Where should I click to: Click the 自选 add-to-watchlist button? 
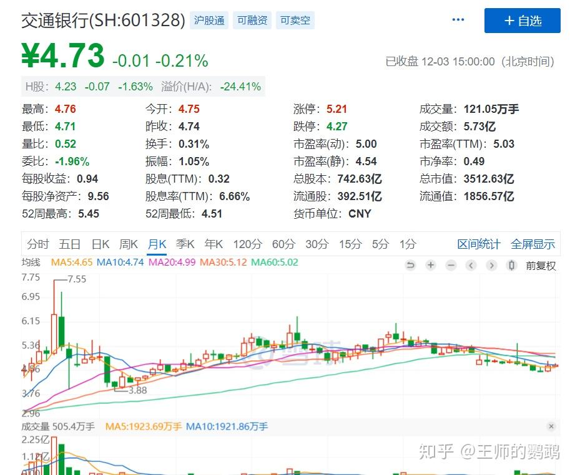(522, 21)
